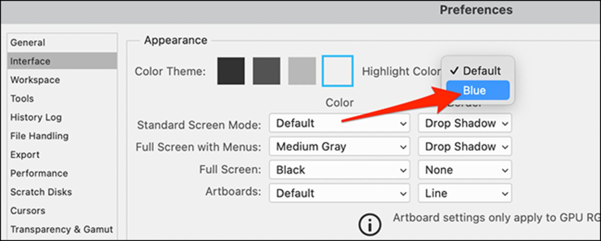Open Standard Screen Mode color dropdown
Viewport: 601px width, 241px height.
pos(339,123)
